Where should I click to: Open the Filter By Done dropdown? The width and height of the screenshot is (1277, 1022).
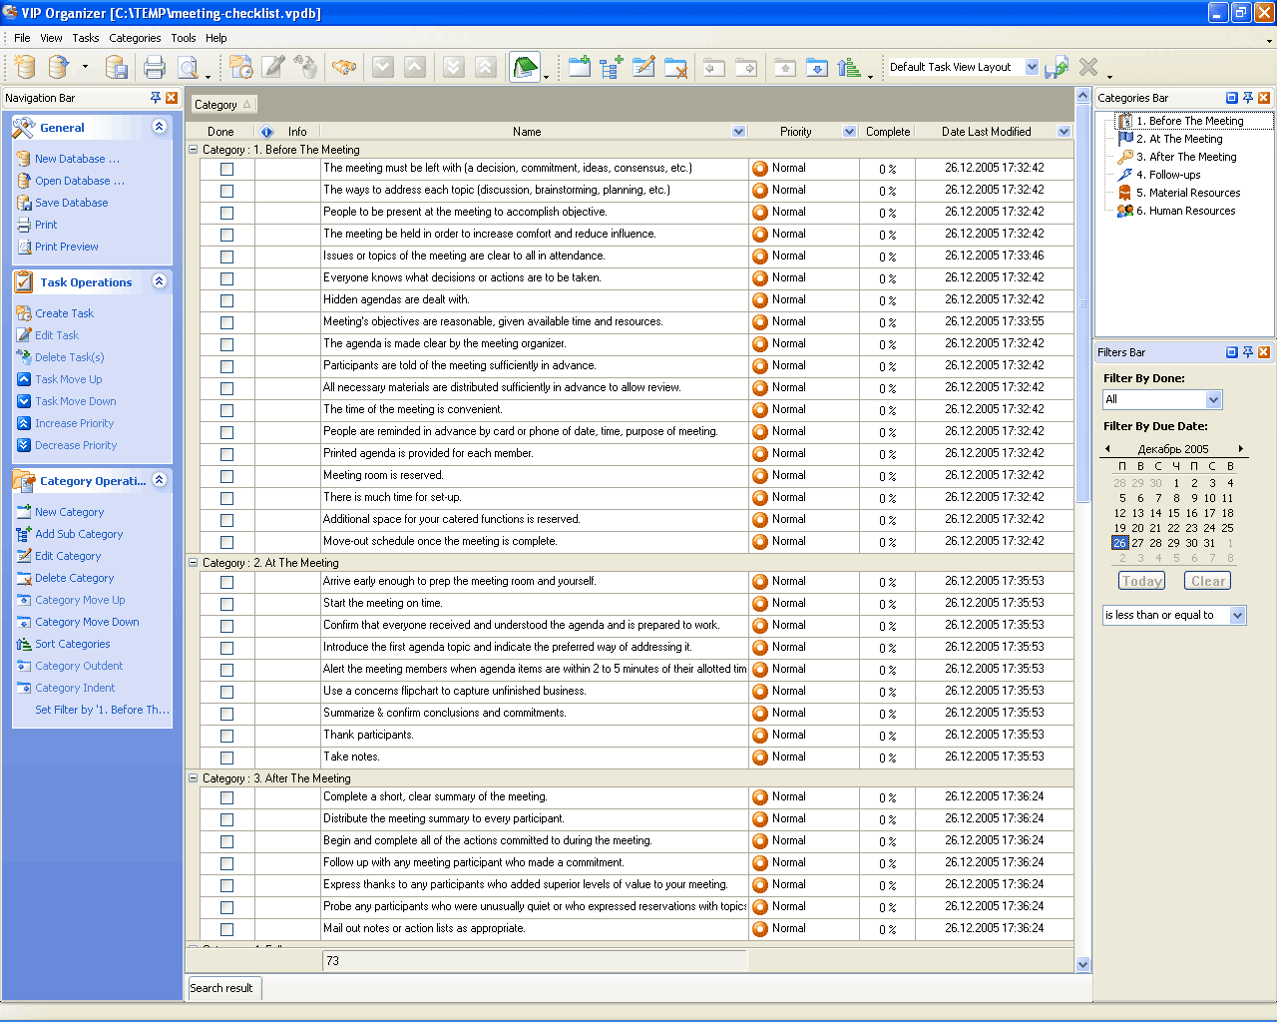pos(1213,399)
